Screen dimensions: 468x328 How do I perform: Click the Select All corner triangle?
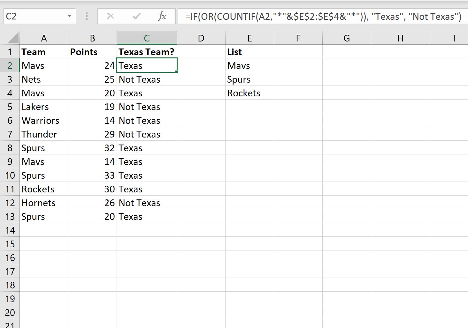(x=13, y=38)
